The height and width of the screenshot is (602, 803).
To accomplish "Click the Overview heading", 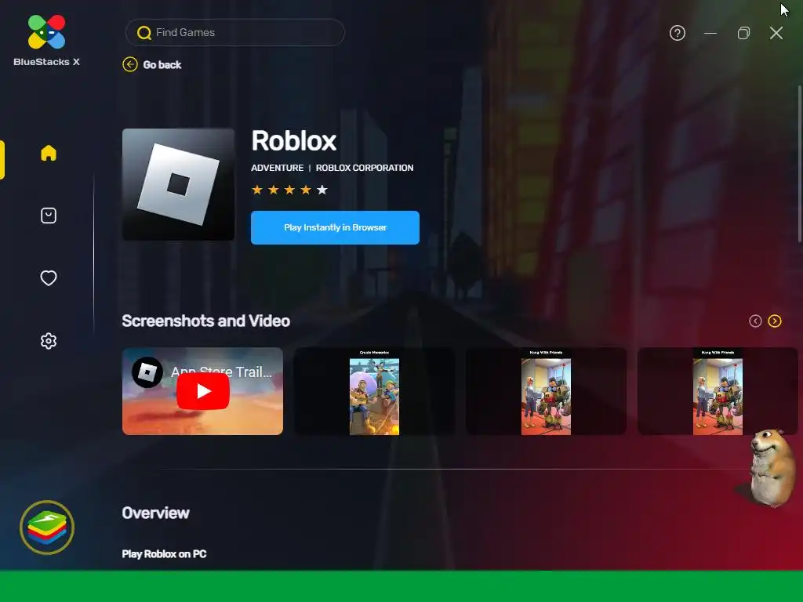I will point(156,513).
